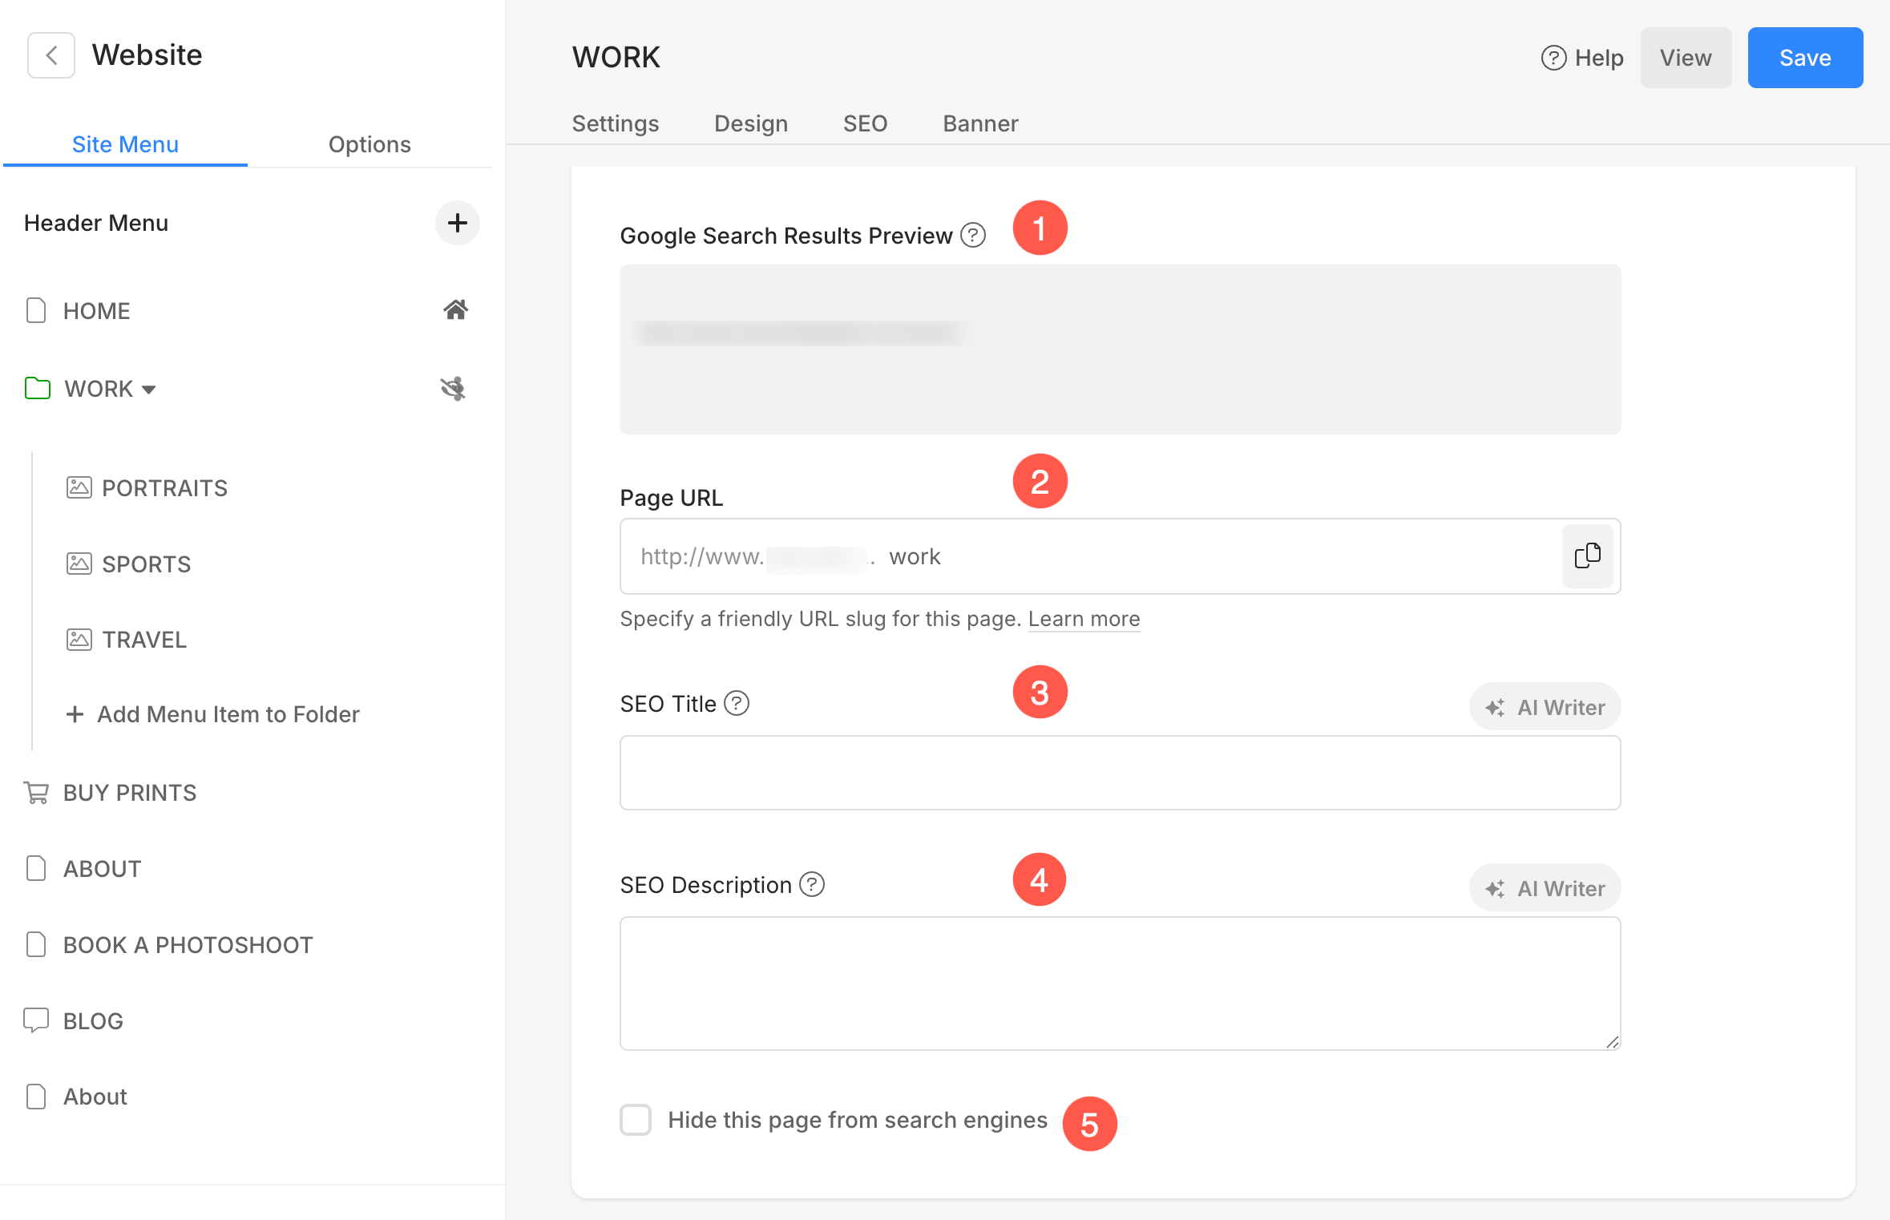Use AI Writer for SEO Title
Viewport: 1890px width, 1220px height.
pyautogui.click(x=1545, y=707)
